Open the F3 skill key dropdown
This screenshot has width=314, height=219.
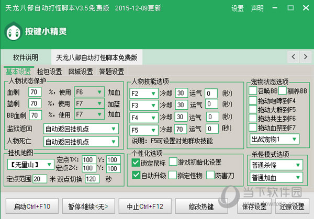144,105
